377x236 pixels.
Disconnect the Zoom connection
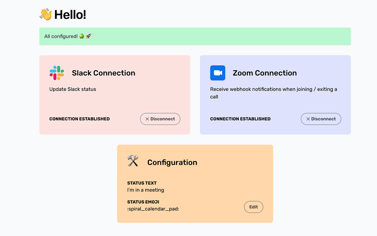coord(321,119)
